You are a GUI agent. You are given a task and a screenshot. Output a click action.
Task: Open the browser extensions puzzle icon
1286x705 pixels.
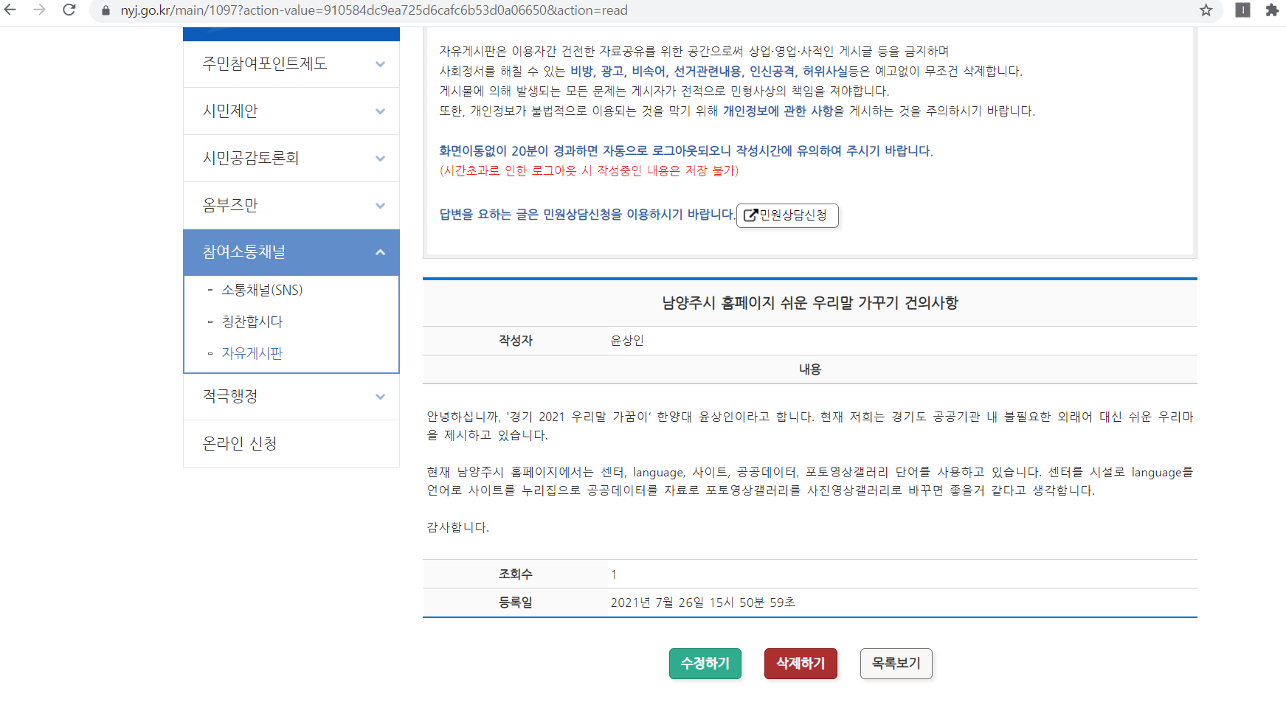[1272, 10]
